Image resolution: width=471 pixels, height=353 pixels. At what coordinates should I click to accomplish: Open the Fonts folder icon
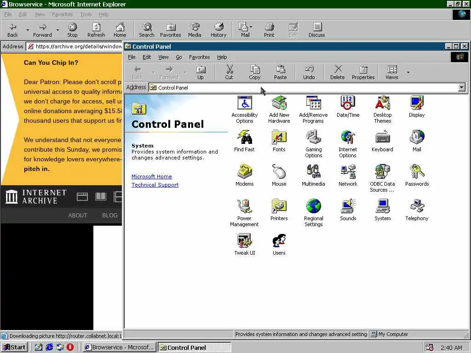[x=279, y=141]
